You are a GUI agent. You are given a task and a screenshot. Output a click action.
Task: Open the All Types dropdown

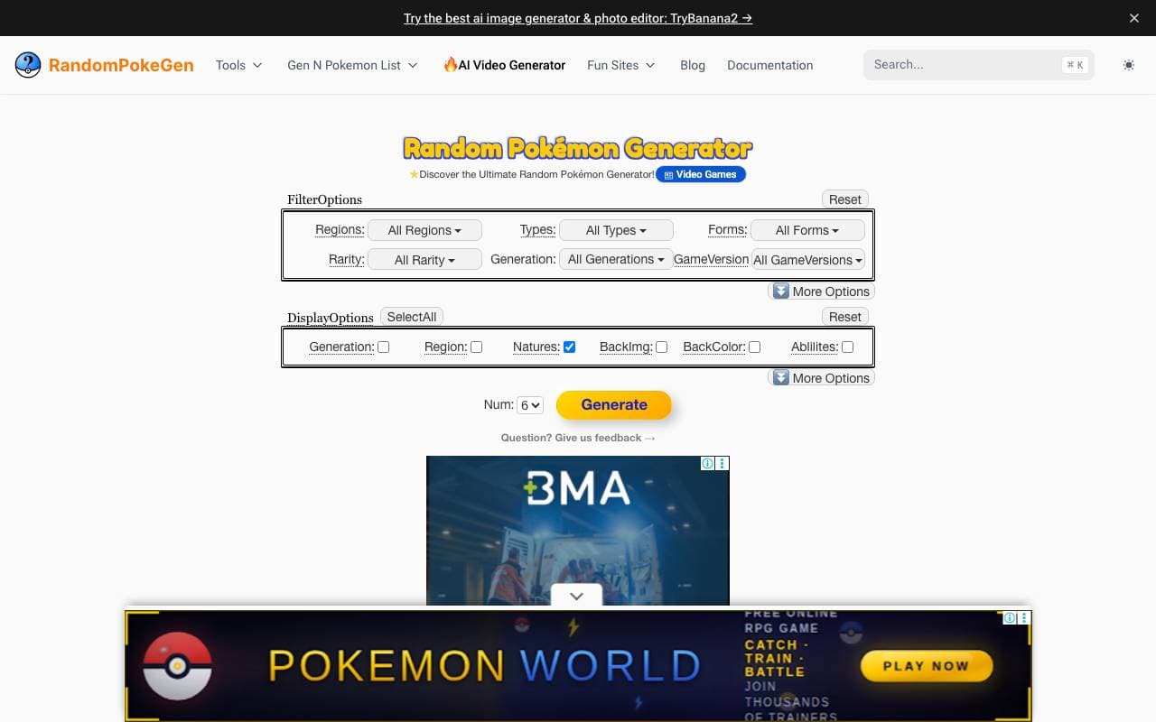(x=616, y=230)
